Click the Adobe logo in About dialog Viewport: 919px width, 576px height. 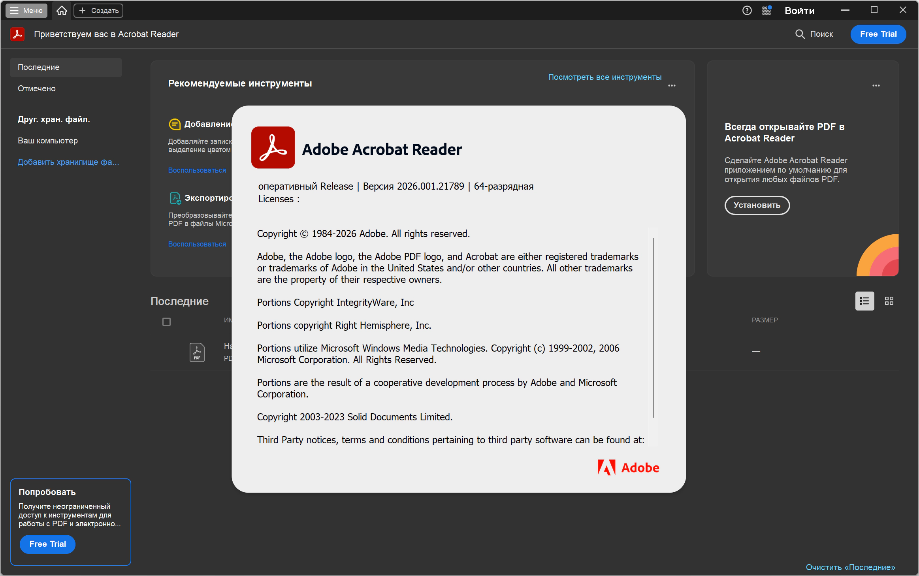[x=628, y=468]
